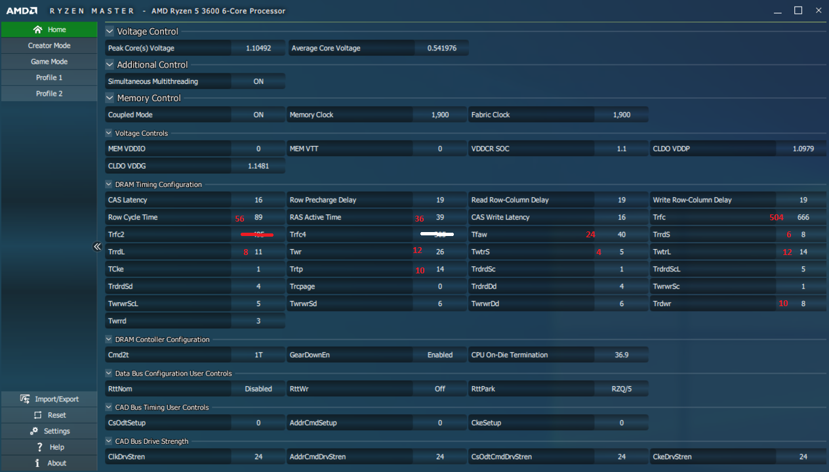Collapse the sidebar with the double-chevron icon
This screenshot has height=472, width=829.
(x=97, y=246)
